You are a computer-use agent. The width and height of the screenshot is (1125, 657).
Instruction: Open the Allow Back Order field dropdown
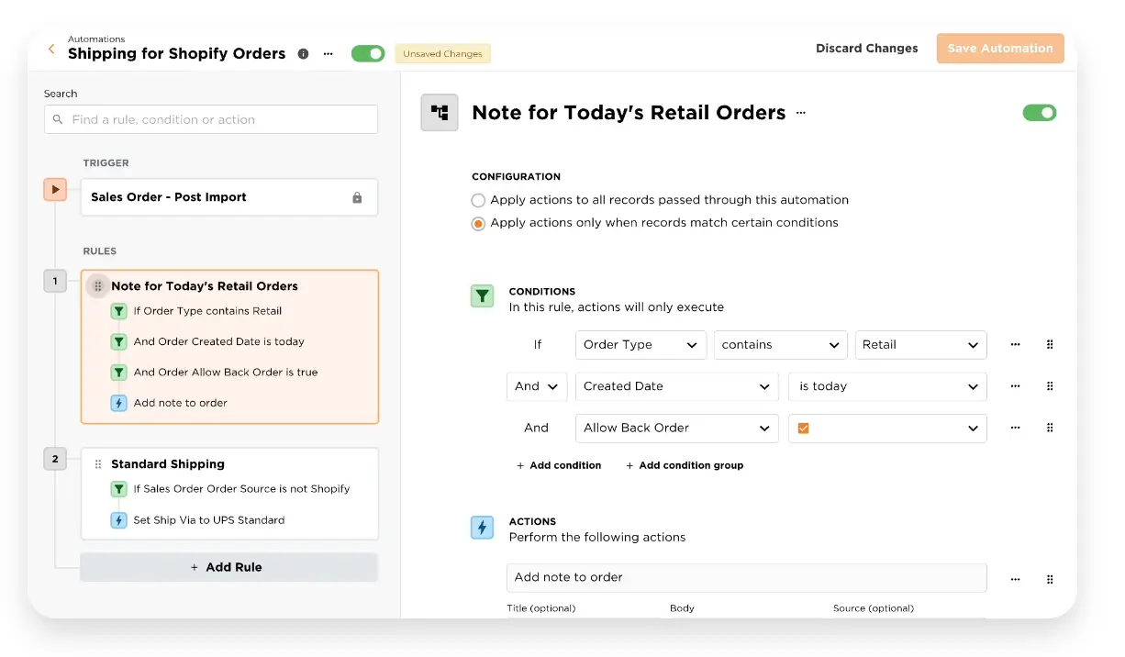tap(677, 429)
